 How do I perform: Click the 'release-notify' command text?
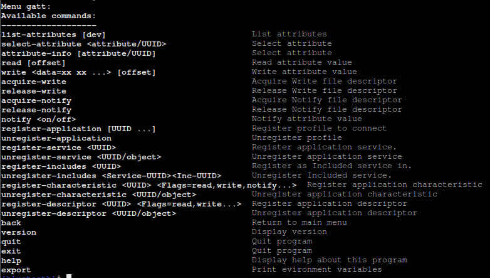click(36, 109)
